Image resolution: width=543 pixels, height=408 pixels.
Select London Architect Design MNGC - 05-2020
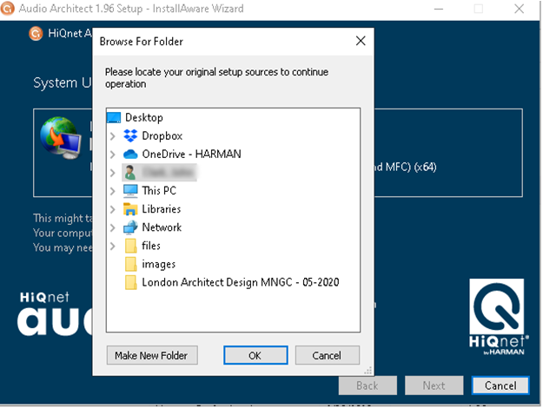241,282
